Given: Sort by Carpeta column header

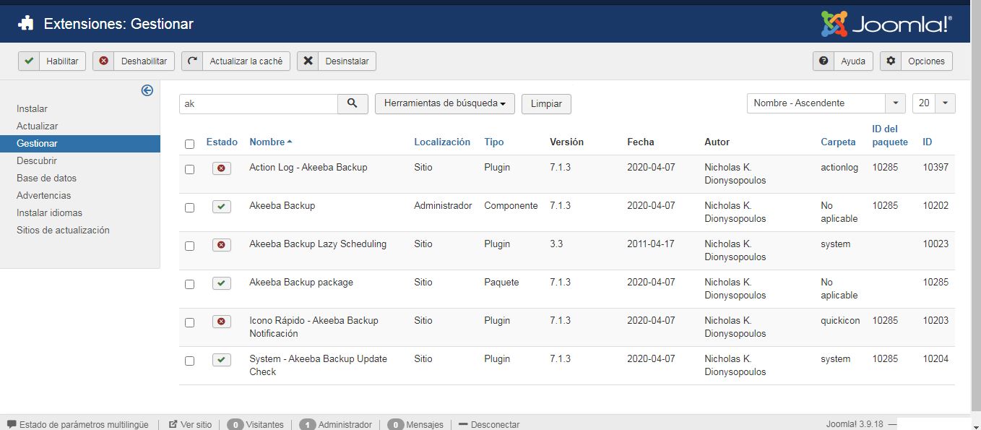Looking at the screenshot, I should click(838, 142).
